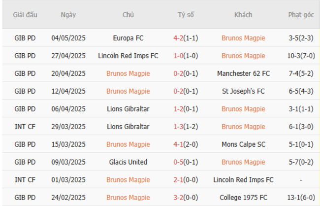
Task: Click the Europa FC home team name
Action: coord(128,38)
